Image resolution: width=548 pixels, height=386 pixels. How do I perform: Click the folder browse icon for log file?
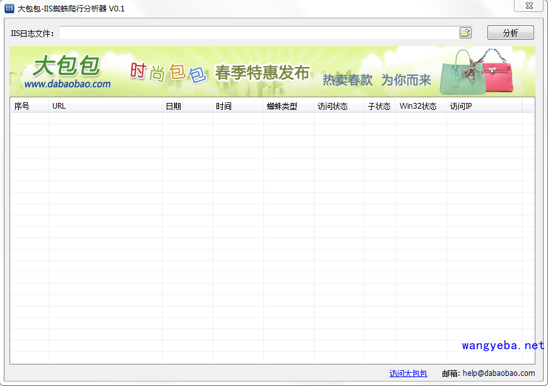point(465,33)
